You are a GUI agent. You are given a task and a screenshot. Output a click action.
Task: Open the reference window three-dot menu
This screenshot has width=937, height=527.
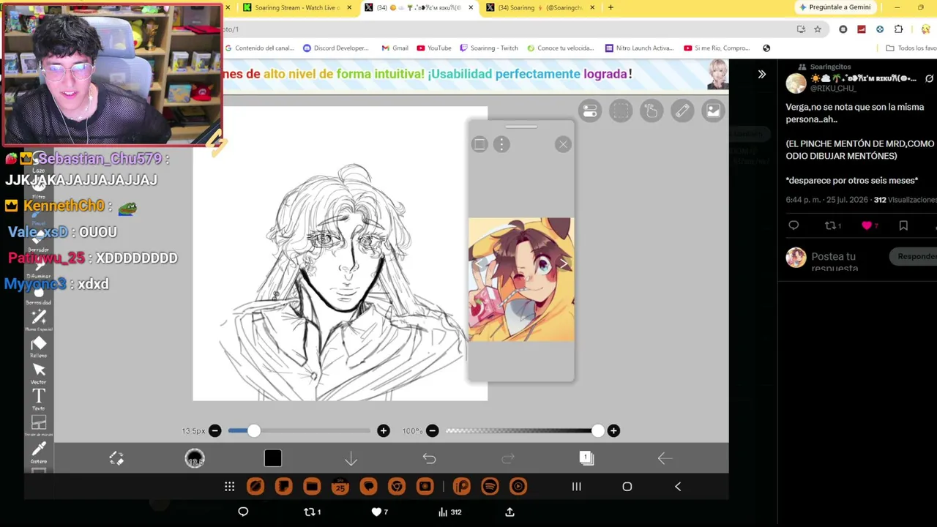pyautogui.click(x=501, y=144)
